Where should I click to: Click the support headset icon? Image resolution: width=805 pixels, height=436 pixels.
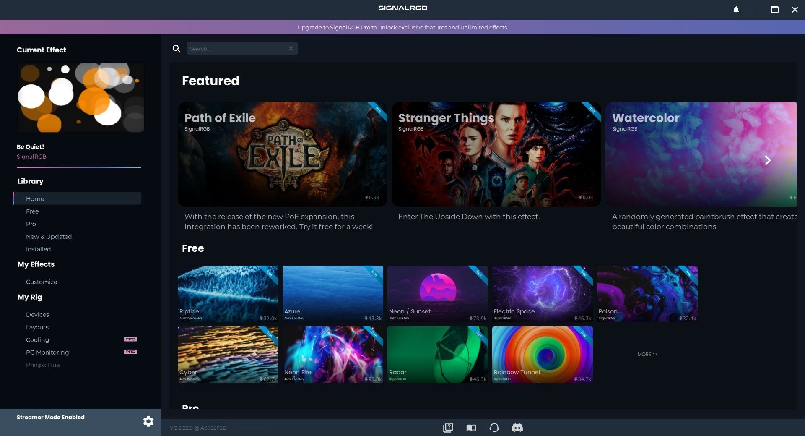[x=494, y=428]
